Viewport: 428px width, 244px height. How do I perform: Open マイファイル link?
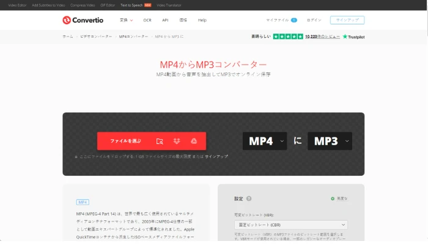[x=278, y=20]
